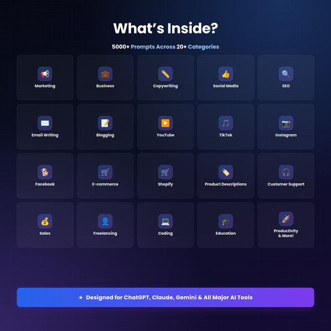Click the Education graduation cap icon

(225, 222)
